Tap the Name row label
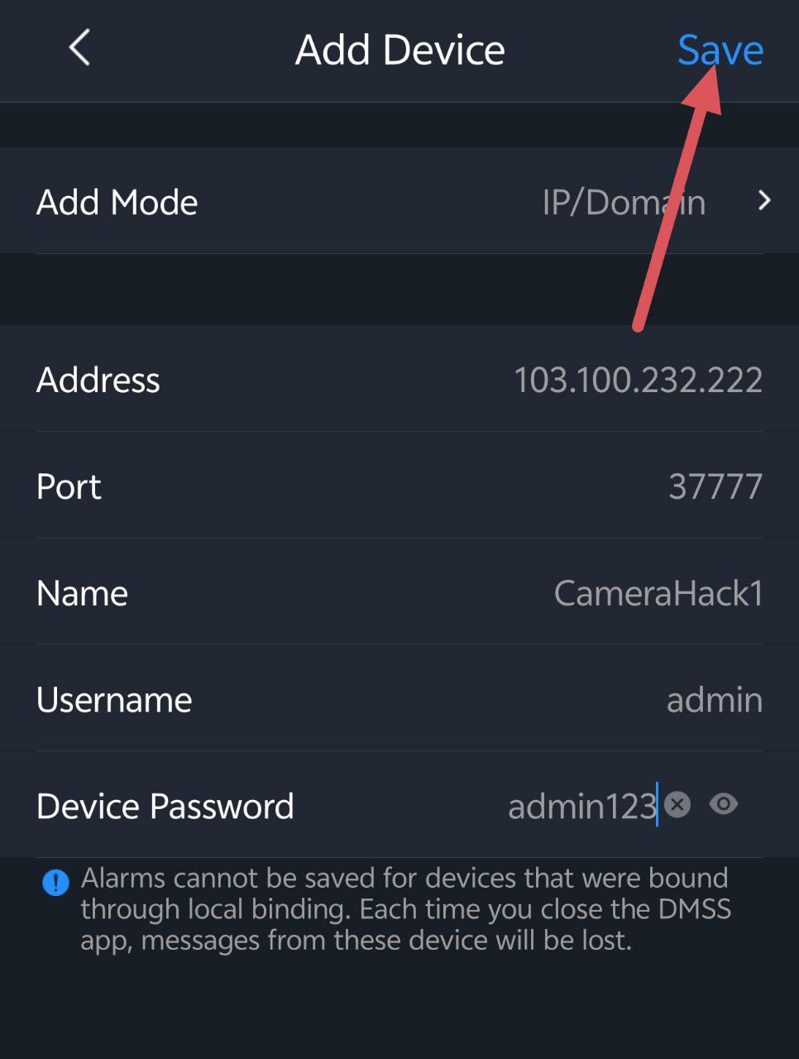The image size is (799, 1059). click(82, 593)
